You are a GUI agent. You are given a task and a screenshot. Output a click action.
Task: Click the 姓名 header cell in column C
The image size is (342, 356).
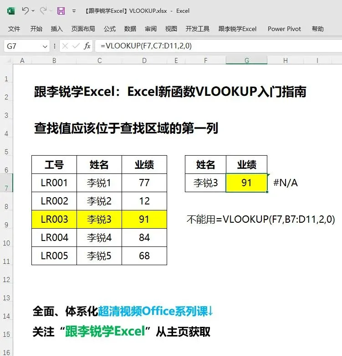click(99, 165)
